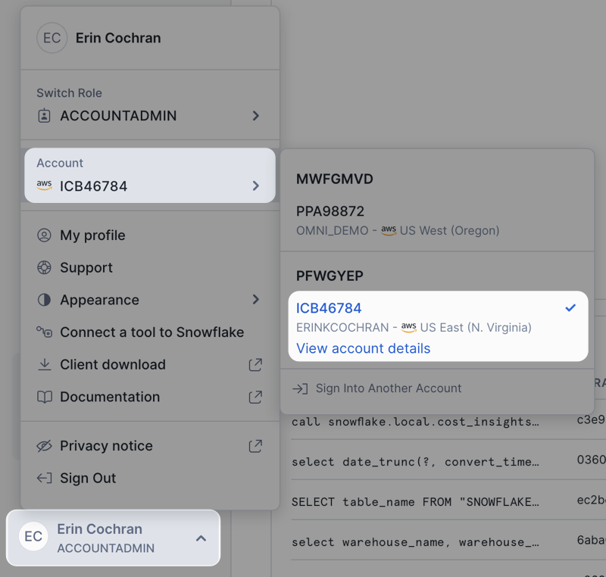Click the Sign Out exit icon
This screenshot has height=577, width=606.
coord(45,478)
